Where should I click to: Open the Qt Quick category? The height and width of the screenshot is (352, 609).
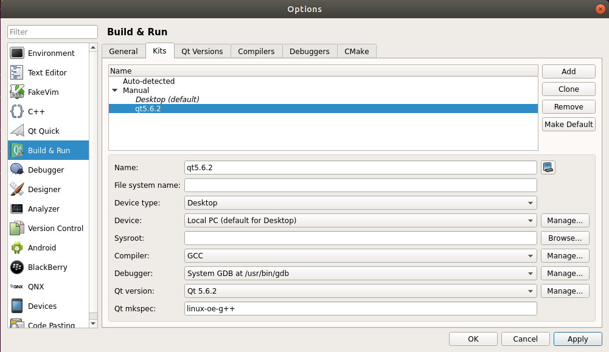[43, 131]
